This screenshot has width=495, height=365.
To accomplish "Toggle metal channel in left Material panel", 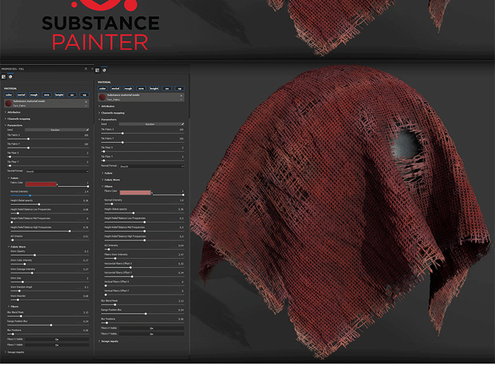I will click(x=21, y=95).
